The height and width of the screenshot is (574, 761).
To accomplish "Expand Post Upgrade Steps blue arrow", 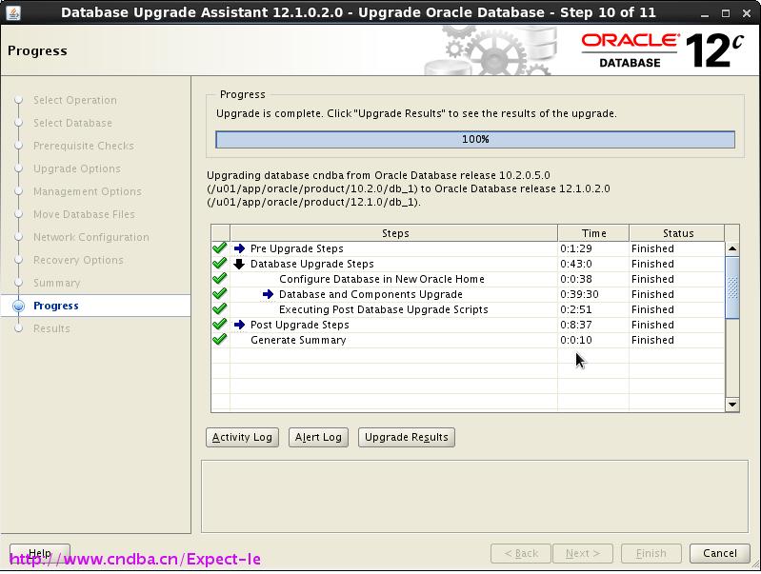I will pyautogui.click(x=239, y=325).
